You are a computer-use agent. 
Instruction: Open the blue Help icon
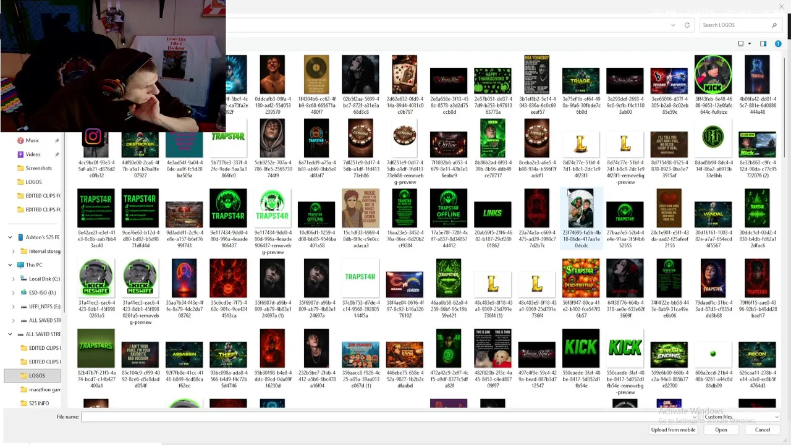tap(778, 43)
